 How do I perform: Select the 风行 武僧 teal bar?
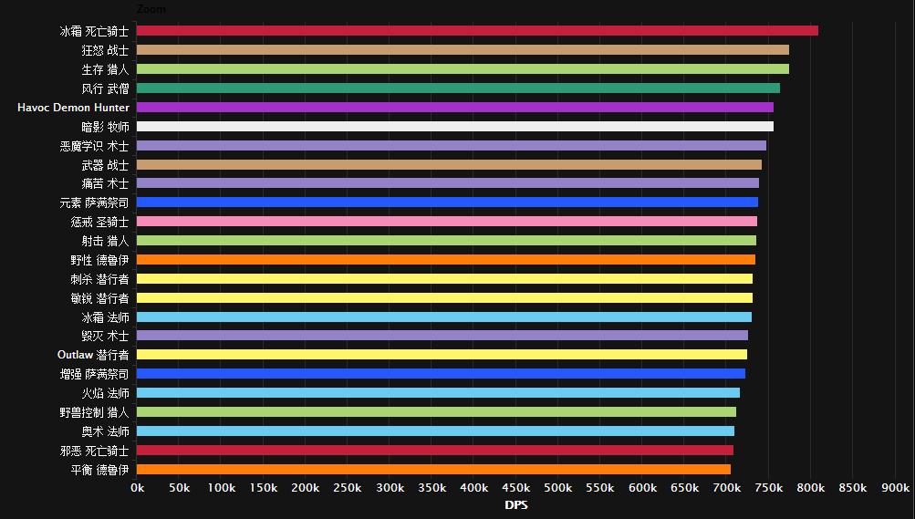(458, 88)
